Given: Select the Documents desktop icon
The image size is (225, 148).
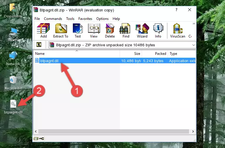Looking at the screenshot, I should 13,11.
